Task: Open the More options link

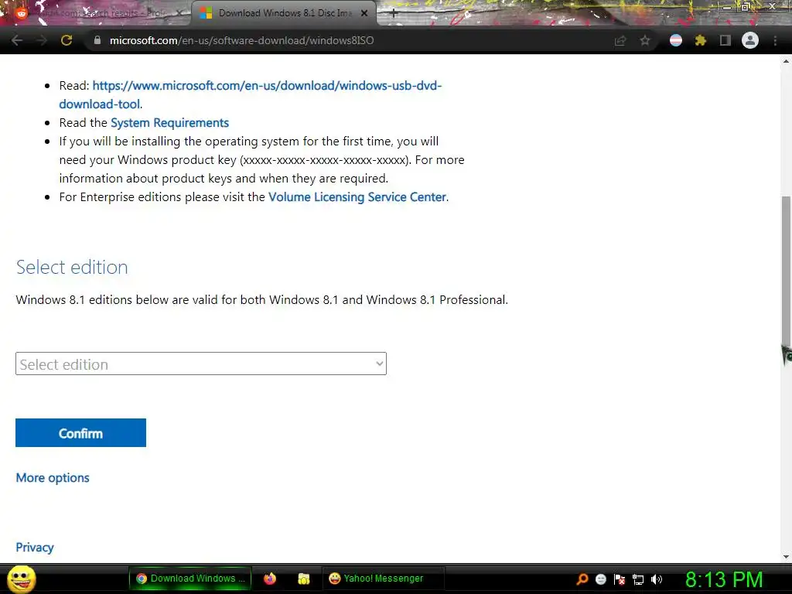Action: (x=53, y=478)
